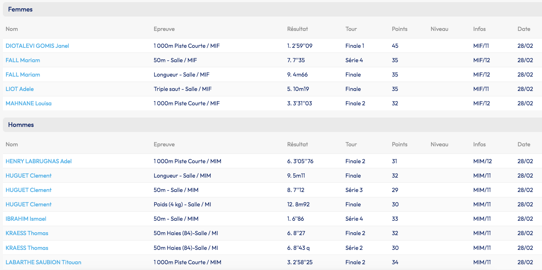This screenshot has width=542, height=270.
Task: Click Points column header in Hommes table
Action: point(399,144)
